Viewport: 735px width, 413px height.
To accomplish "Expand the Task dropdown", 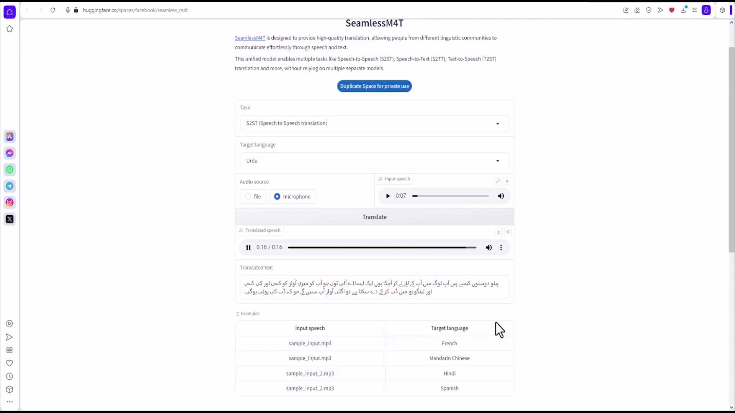I will (x=374, y=124).
